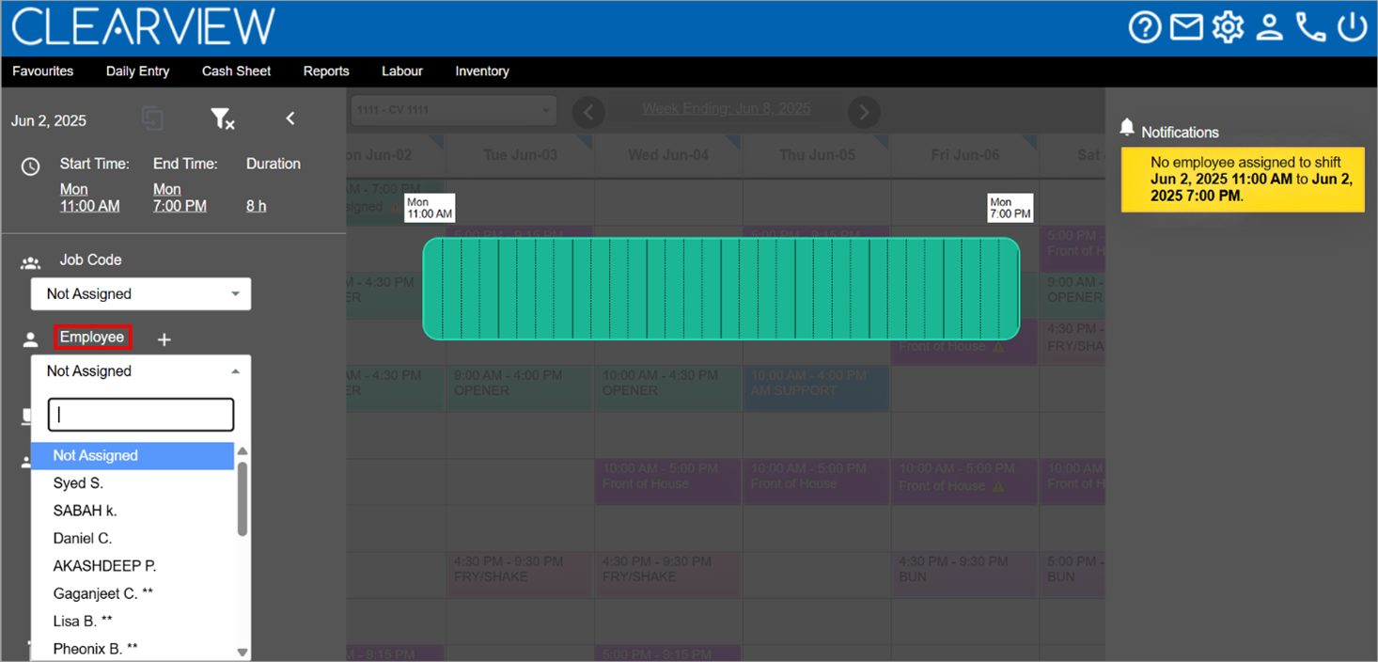Click the CLEARVIEW logo
1378x662 pixels.
click(x=144, y=27)
